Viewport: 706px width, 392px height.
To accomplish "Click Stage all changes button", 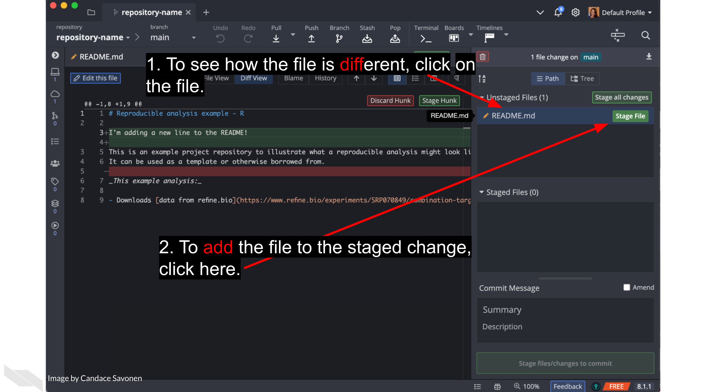I will 622,97.
